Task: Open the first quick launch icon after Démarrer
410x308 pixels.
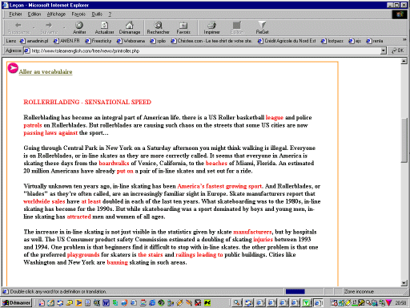Action: click(42, 302)
